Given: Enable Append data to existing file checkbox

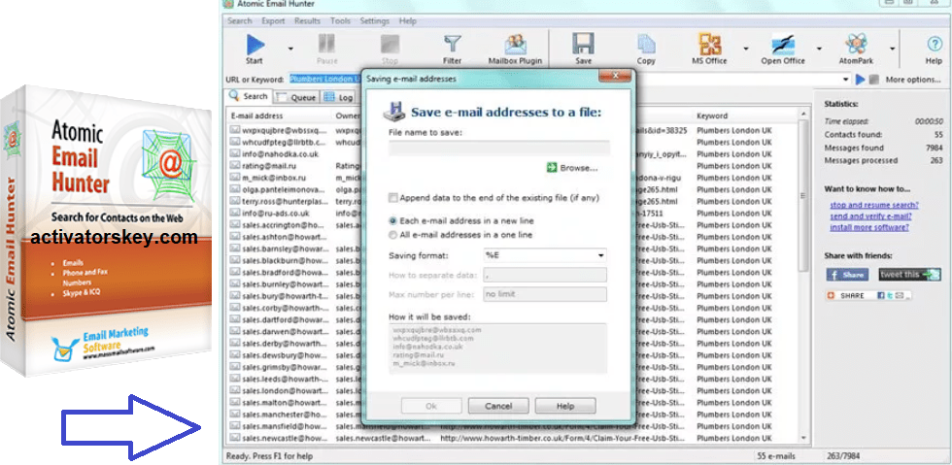Looking at the screenshot, I should (393, 196).
